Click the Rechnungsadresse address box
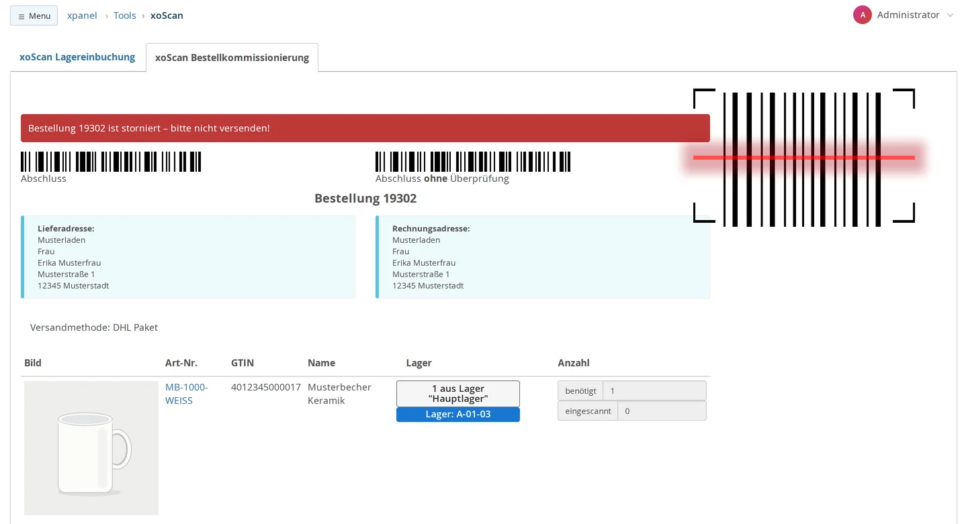962x524 pixels. click(543, 257)
